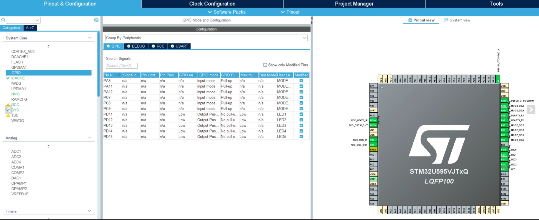Toggle Modified checkbox for PD15 row
This screenshot has width=539, height=220.
point(301,137)
